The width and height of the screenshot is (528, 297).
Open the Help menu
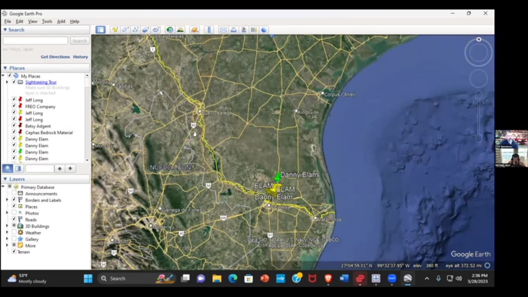click(x=74, y=21)
